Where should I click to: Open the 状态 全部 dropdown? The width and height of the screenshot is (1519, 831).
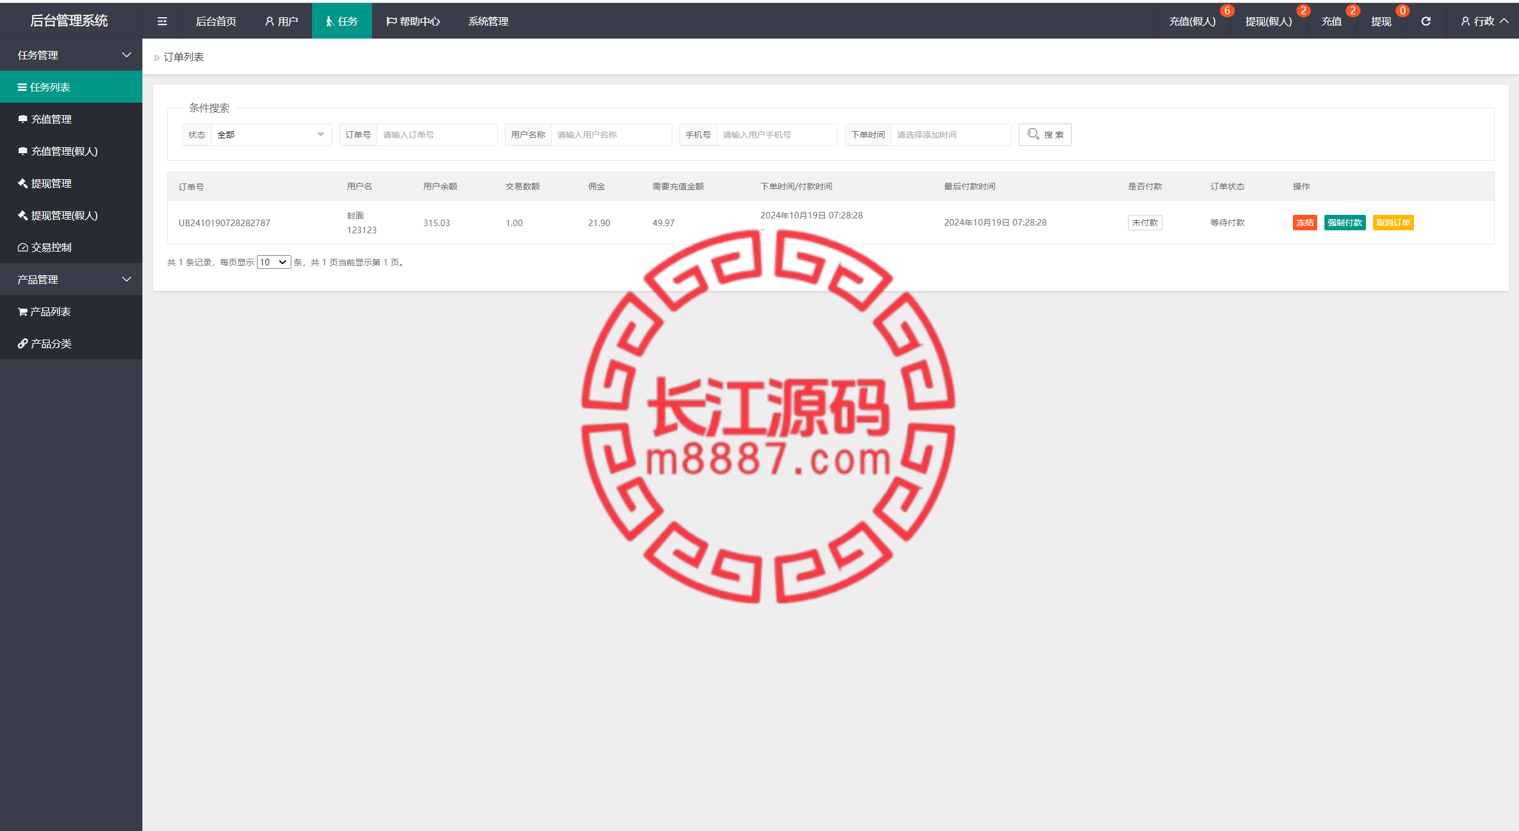[271, 135]
